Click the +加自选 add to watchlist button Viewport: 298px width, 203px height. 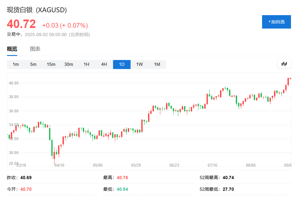(276, 22)
